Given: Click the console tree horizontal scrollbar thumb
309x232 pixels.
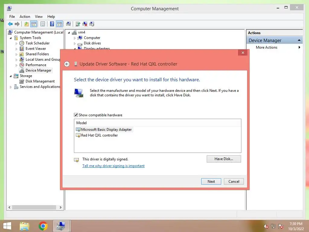Looking at the screenshot, I should (x=34, y=207).
